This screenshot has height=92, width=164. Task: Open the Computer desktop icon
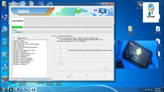5,18
